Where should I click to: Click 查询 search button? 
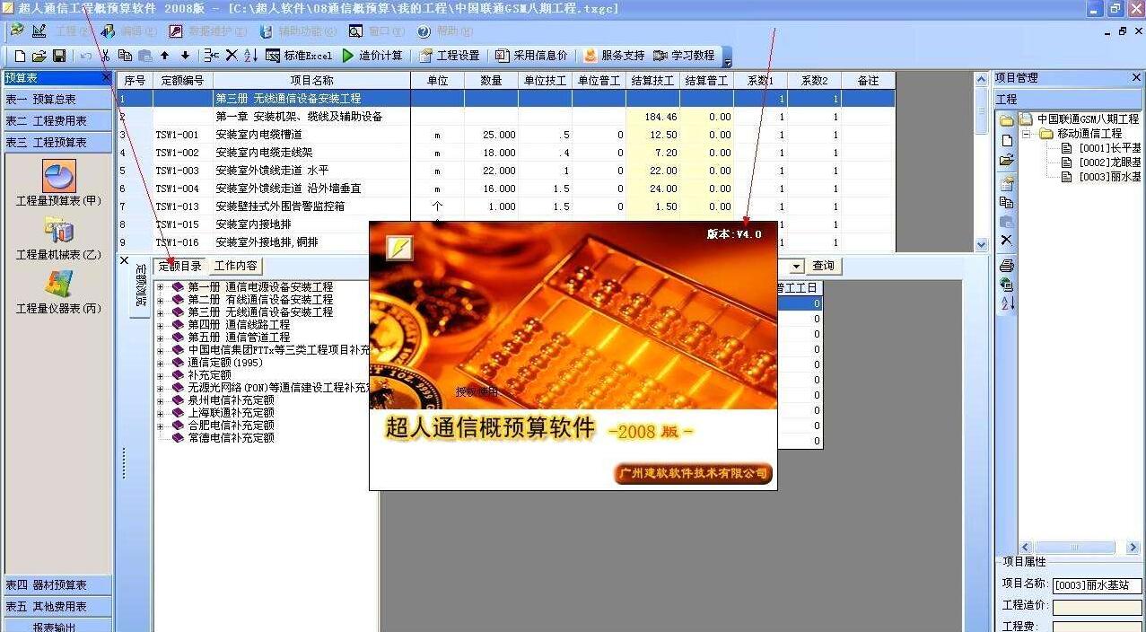(824, 266)
